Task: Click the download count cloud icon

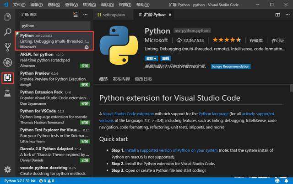Action: pos(179,41)
